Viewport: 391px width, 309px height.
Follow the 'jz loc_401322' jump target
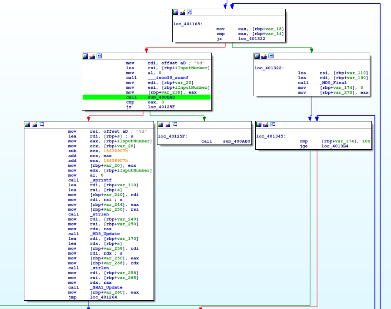pyautogui.click(x=252, y=39)
